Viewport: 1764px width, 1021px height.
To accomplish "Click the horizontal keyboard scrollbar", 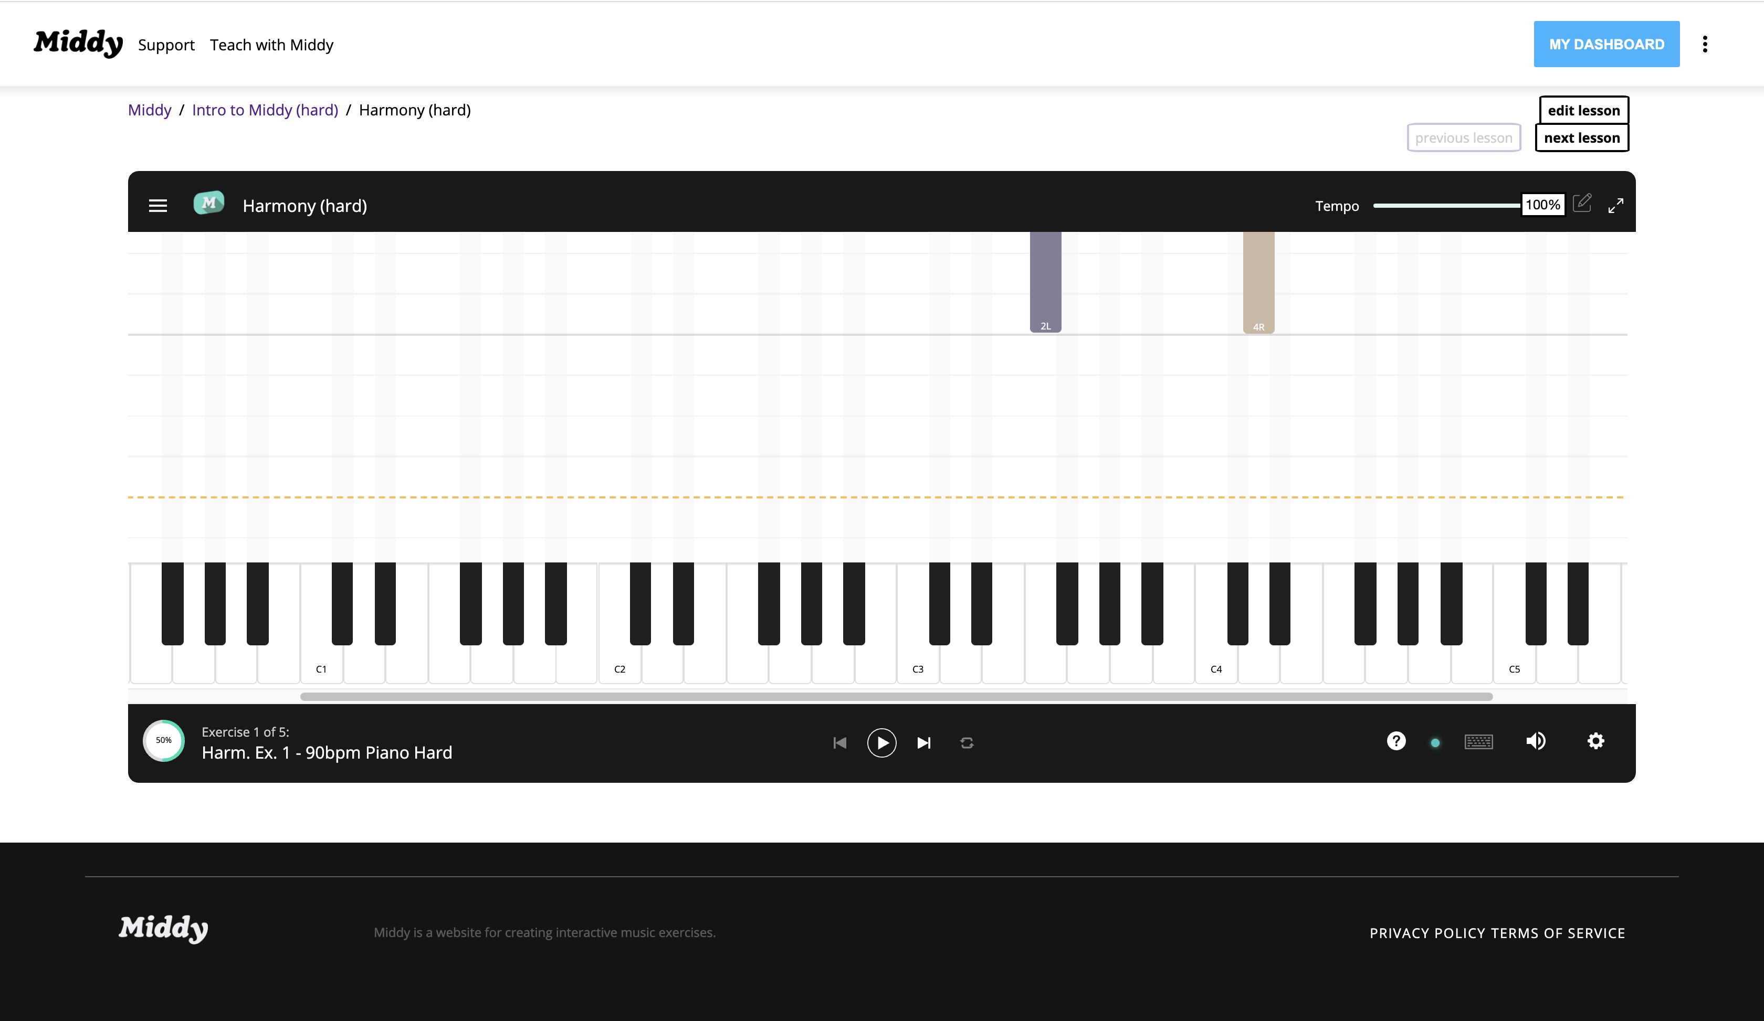I will (x=896, y=697).
